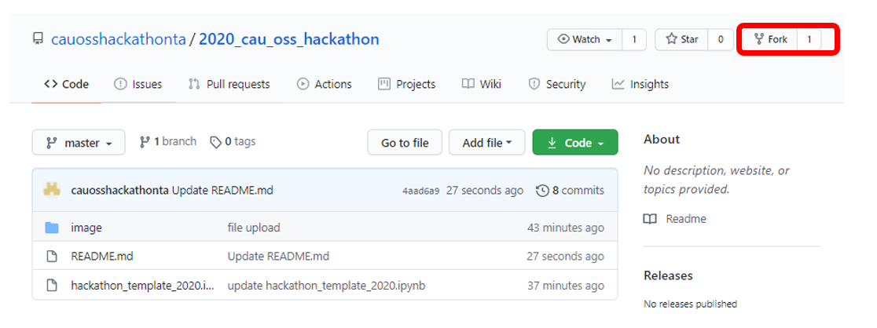This screenshot has height=328, width=877.
Task: Click the eye icon on Watch button
Action: [563, 39]
